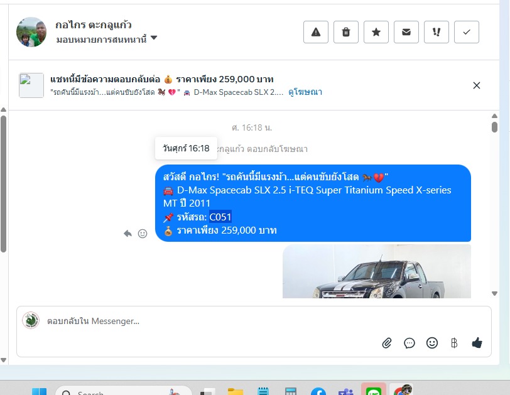Open the Facebook taskbar icon
Viewport: 510px width, 395px height.
coord(318,391)
